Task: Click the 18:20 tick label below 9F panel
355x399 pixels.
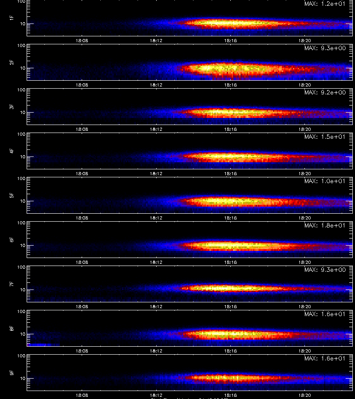Action: tap(304, 395)
